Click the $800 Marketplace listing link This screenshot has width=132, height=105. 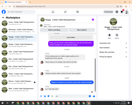54,27
